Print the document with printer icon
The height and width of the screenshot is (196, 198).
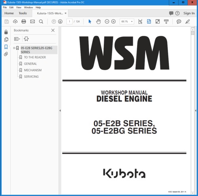[24, 21]
